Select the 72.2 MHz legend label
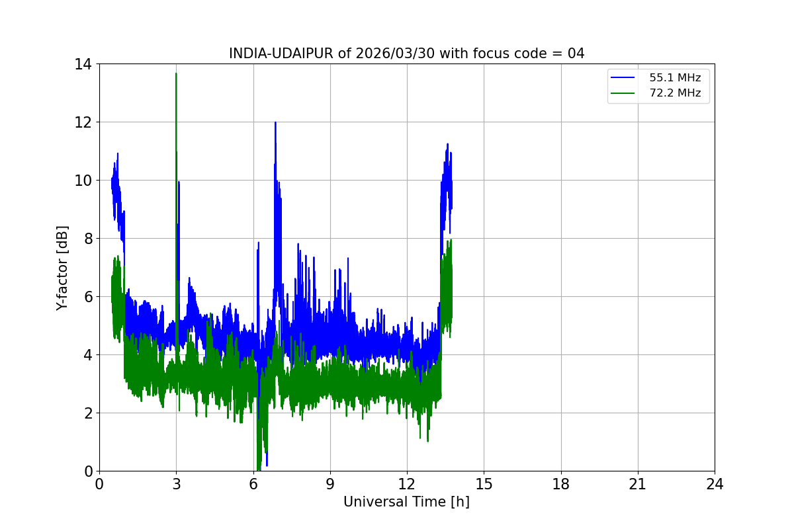The width and height of the screenshot is (794, 529). point(675,93)
